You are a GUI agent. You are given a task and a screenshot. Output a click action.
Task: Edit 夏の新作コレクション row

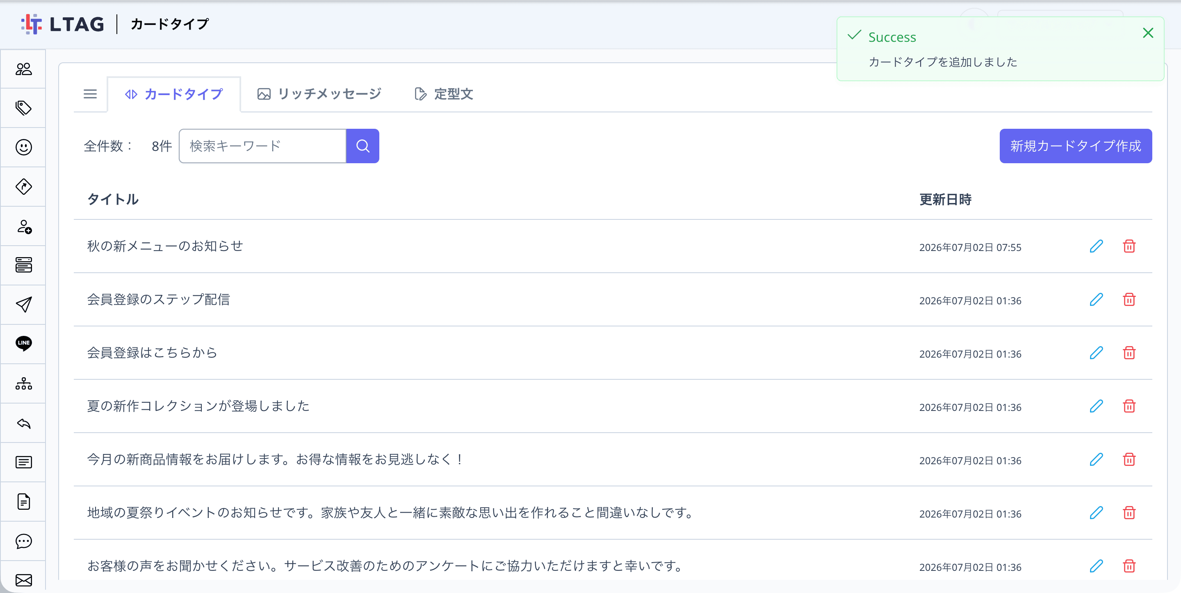[1096, 406]
